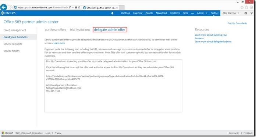Screen dimensions: 256x137
Task: Switch to purchase offers tab
Action: coord(55,30)
